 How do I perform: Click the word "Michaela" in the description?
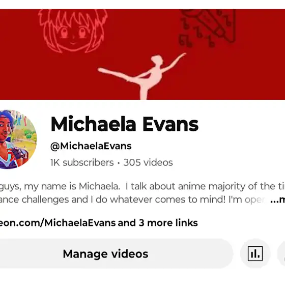pyautogui.click(x=99, y=186)
